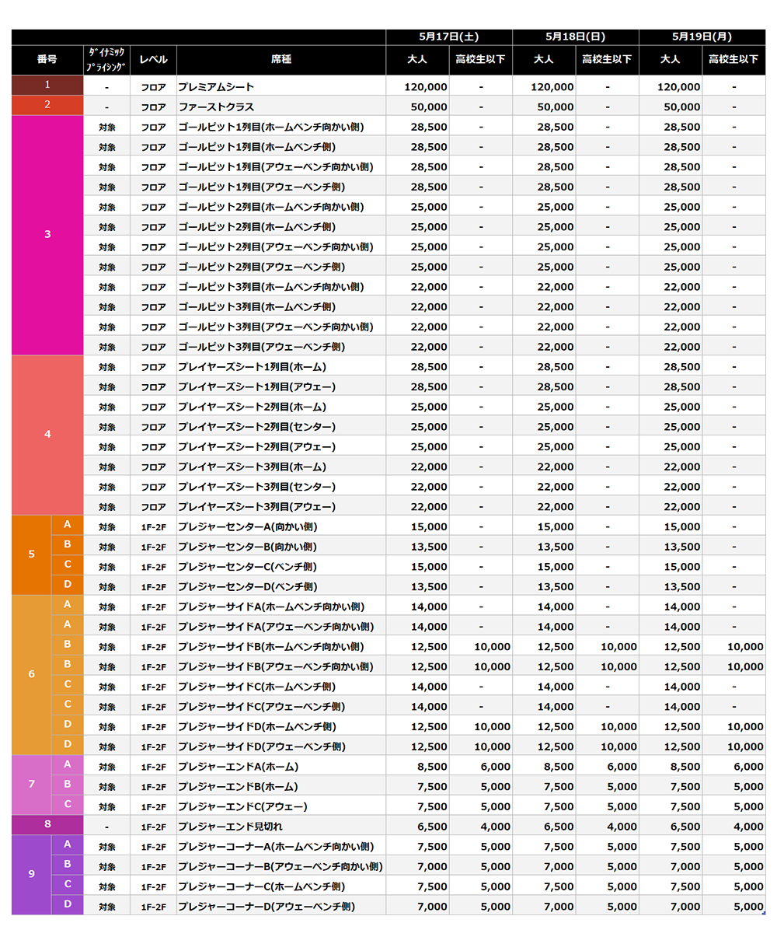
Task: Click the maroon category 1 cell
Action: [47, 86]
